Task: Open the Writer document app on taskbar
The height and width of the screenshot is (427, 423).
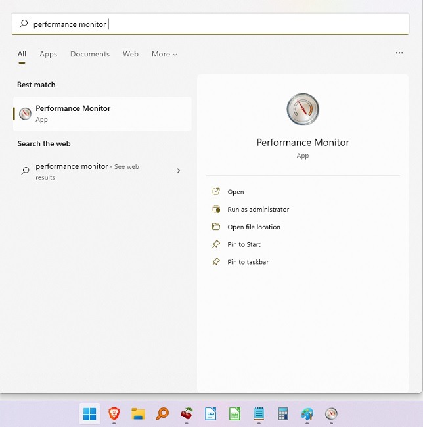Action: 210,414
